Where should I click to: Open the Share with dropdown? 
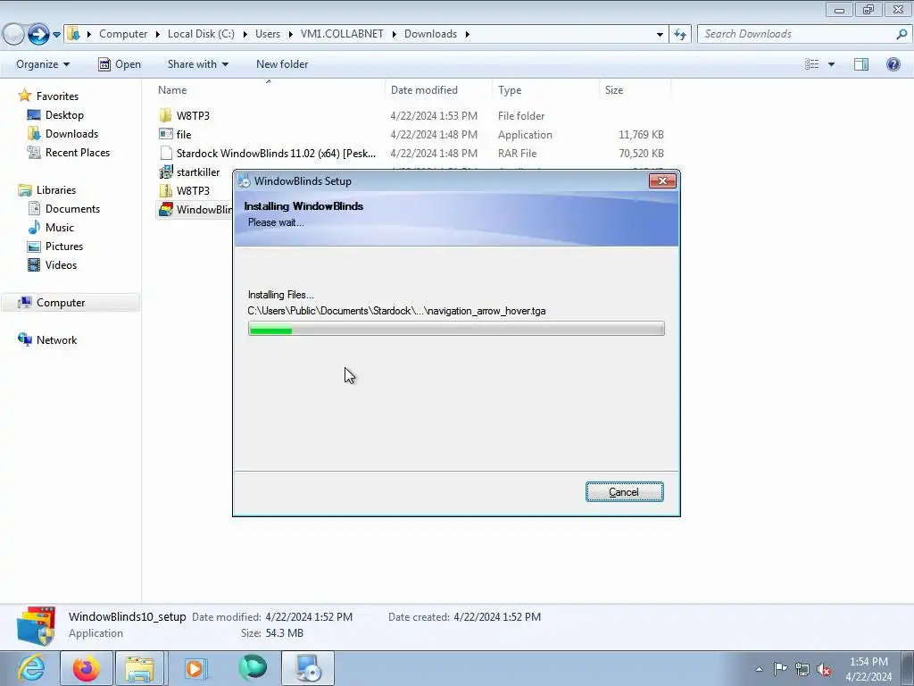click(197, 64)
